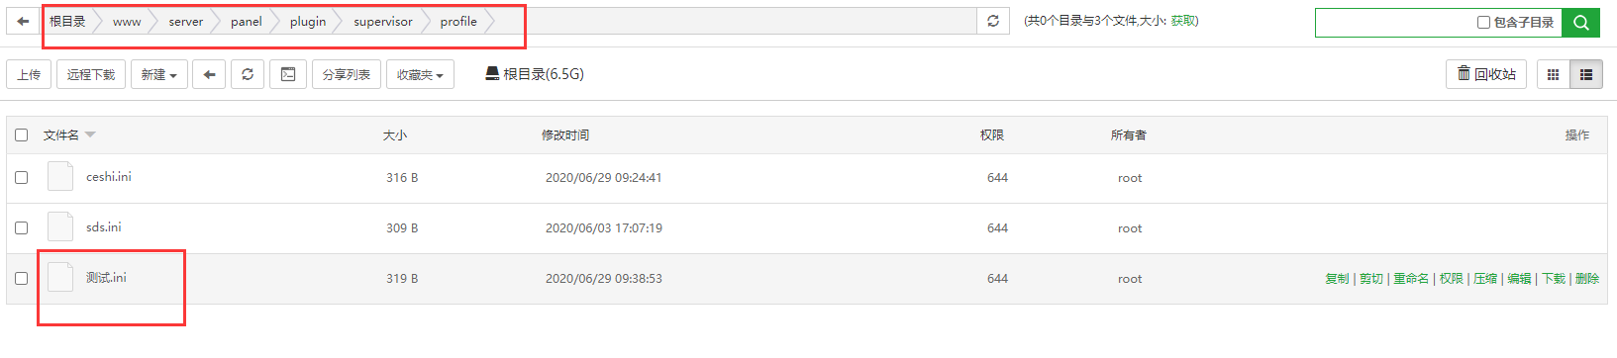The width and height of the screenshot is (1617, 358).
Task: Switch to grid view layout
Action: (x=1553, y=74)
